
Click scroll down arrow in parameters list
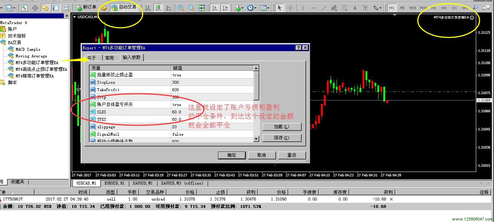(256, 139)
